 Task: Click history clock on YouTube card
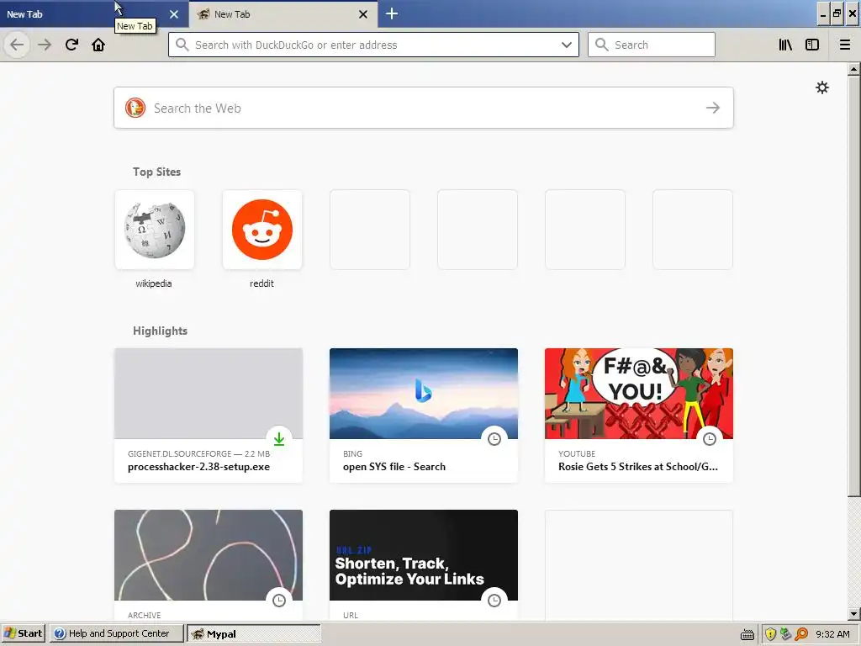[x=710, y=439]
